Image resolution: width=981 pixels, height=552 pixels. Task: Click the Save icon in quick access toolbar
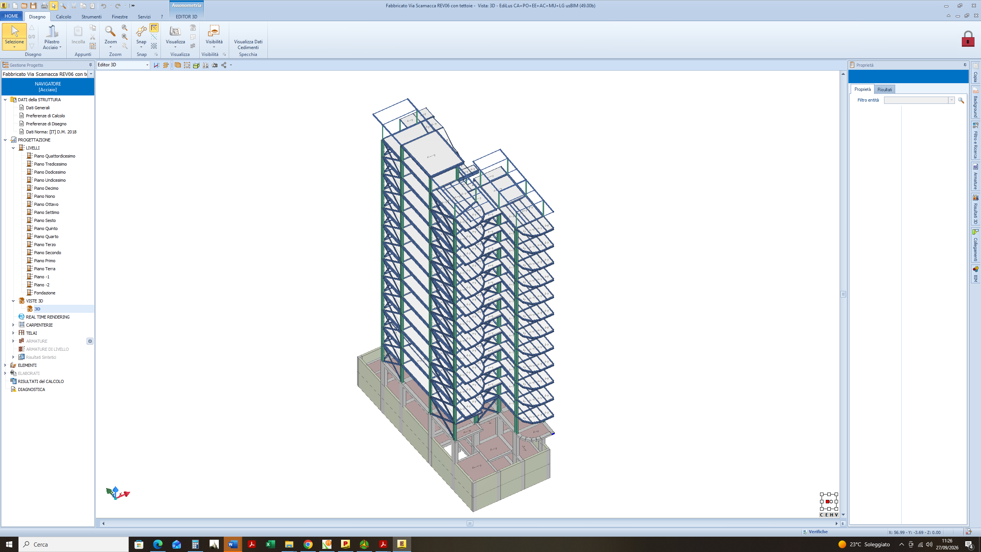click(33, 6)
